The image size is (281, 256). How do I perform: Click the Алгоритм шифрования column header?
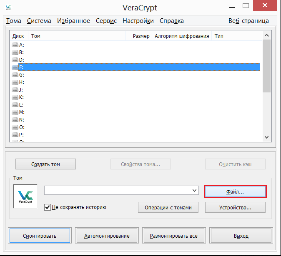(182, 36)
